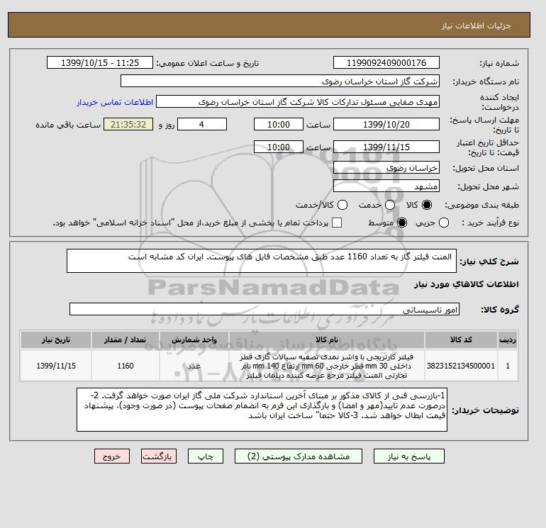Viewport: 546px width, 528px height.
Task: Click the response deadline hour 10:00 field
Action: [278, 124]
